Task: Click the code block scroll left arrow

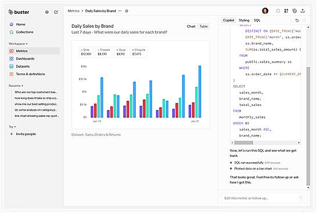Action: pyautogui.click(x=232, y=142)
